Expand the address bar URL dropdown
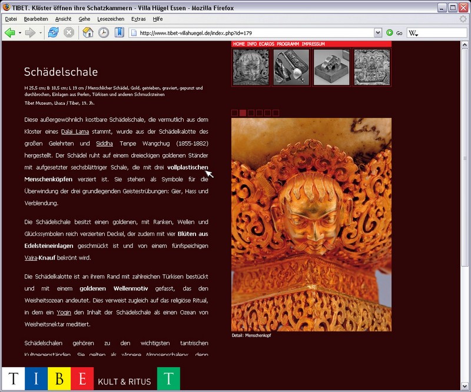This screenshot has width=471, height=392. coord(377,33)
